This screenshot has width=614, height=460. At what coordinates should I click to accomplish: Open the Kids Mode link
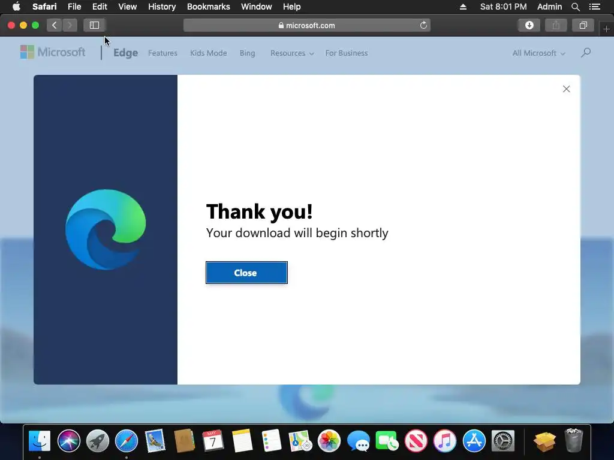pyautogui.click(x=208, y=53)
